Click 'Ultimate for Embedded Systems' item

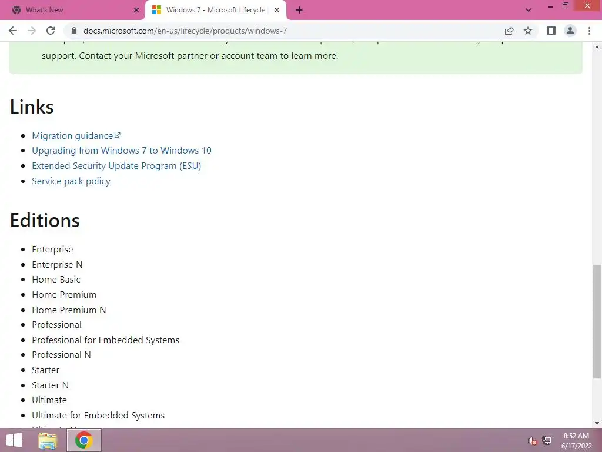pyautogui.click(x=98, y=416)
